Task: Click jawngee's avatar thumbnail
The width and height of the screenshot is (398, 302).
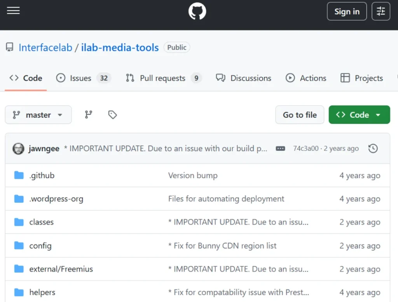Action: tap(18, 148)
